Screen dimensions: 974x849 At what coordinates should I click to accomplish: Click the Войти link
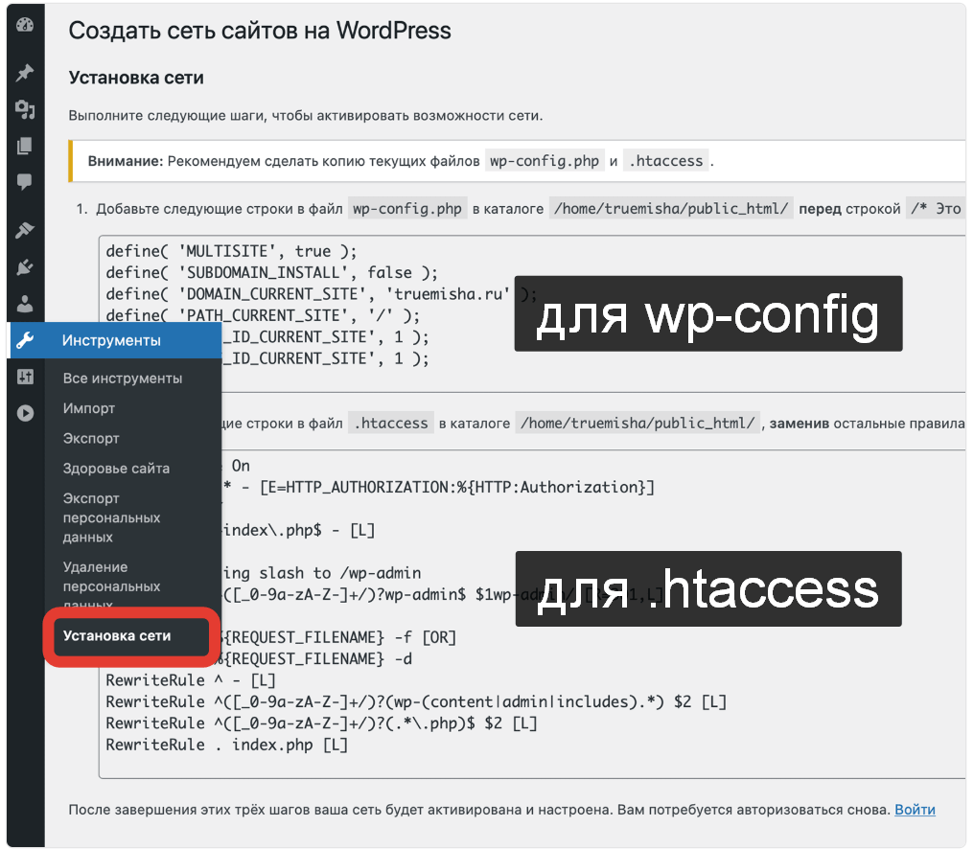click(915, 810)
